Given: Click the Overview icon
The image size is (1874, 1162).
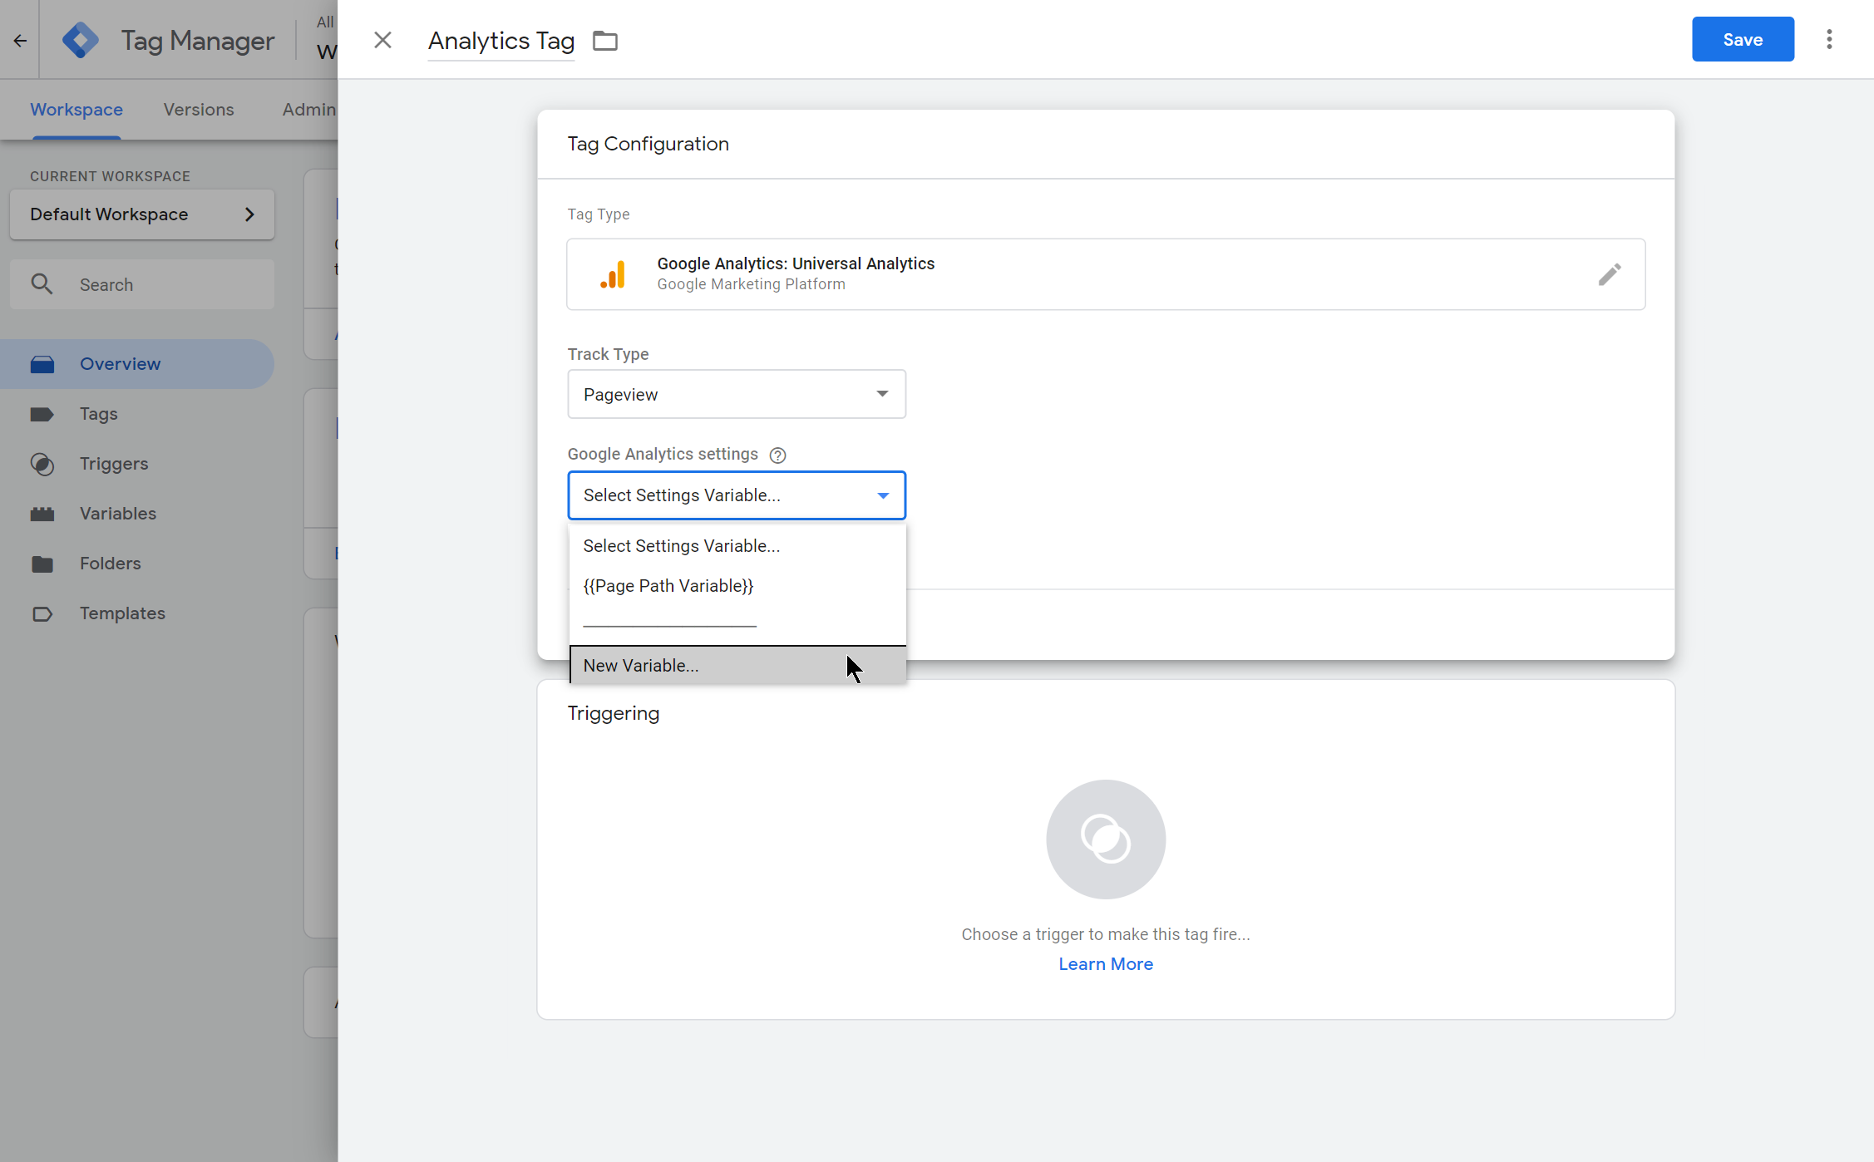Looking at the screenshot, I should click(42, 364).
